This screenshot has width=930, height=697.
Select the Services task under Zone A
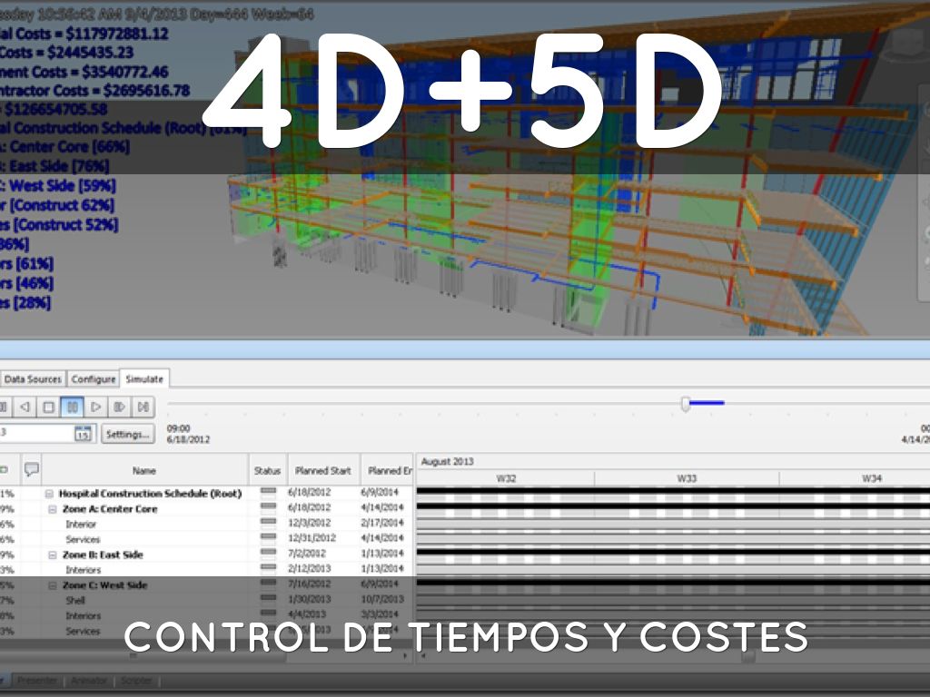click(82, 539)
